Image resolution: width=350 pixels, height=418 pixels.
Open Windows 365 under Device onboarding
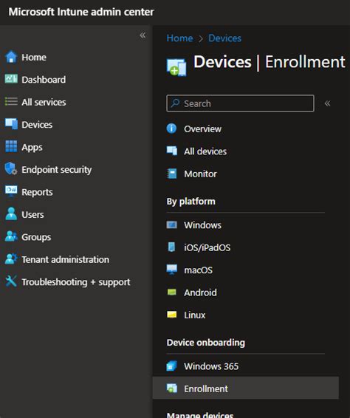[211, 366]
